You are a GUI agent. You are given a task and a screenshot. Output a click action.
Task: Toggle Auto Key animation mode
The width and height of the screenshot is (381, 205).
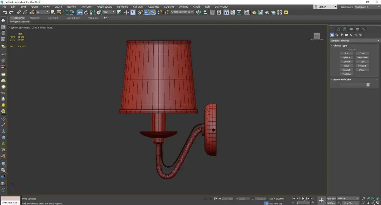(x=331, y=199)
